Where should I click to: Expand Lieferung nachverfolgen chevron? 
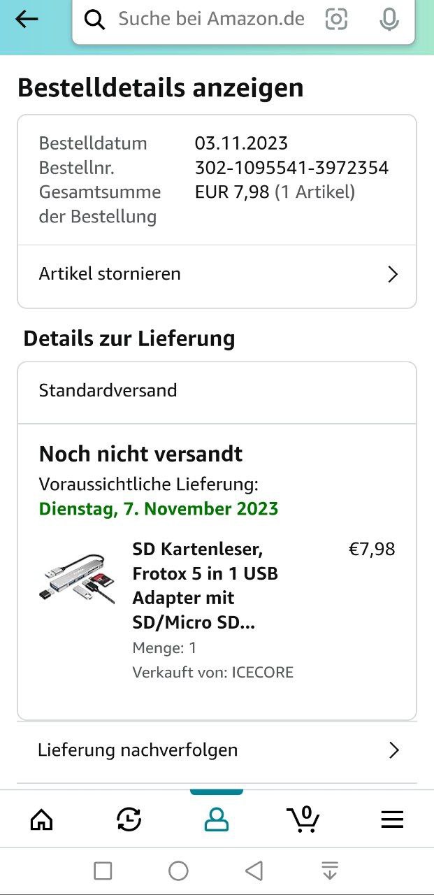click(x=394, y=750)
